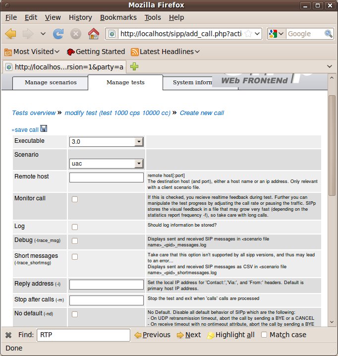338x356 pixels.
Task: Enable the Debug trace_msg checkbox
Action: point(75,241)
